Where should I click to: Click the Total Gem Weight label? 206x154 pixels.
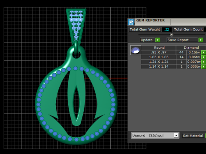[145, 30]
